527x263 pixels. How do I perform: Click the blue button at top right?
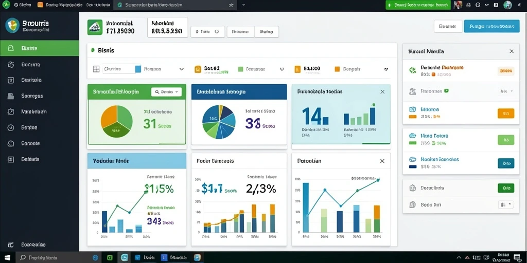(x=491, y=26)
